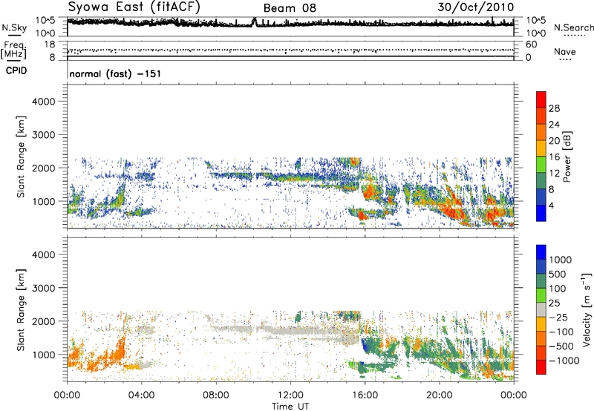Click the '12:00' time tick label

coord(290,395)
